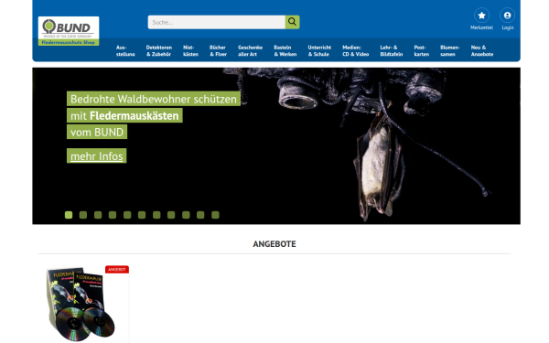Viewport: 549px width, 343px height.
Task: Open the Detektoren & Zubehör menu
Action: (x=159, y=50)
